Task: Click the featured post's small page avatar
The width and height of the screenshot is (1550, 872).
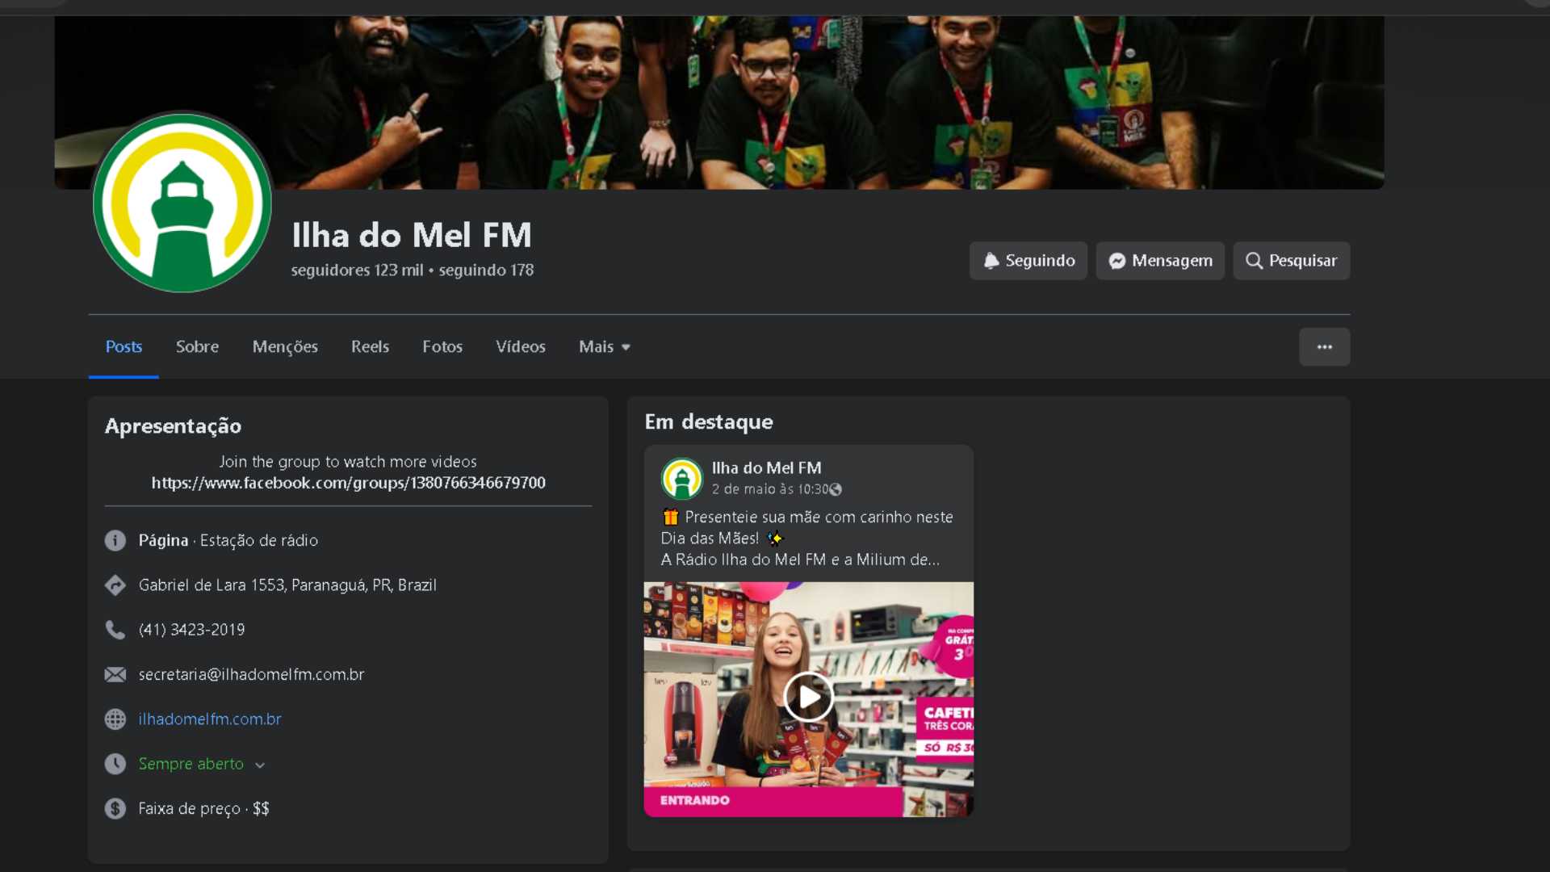Action: tap(681, 478)
